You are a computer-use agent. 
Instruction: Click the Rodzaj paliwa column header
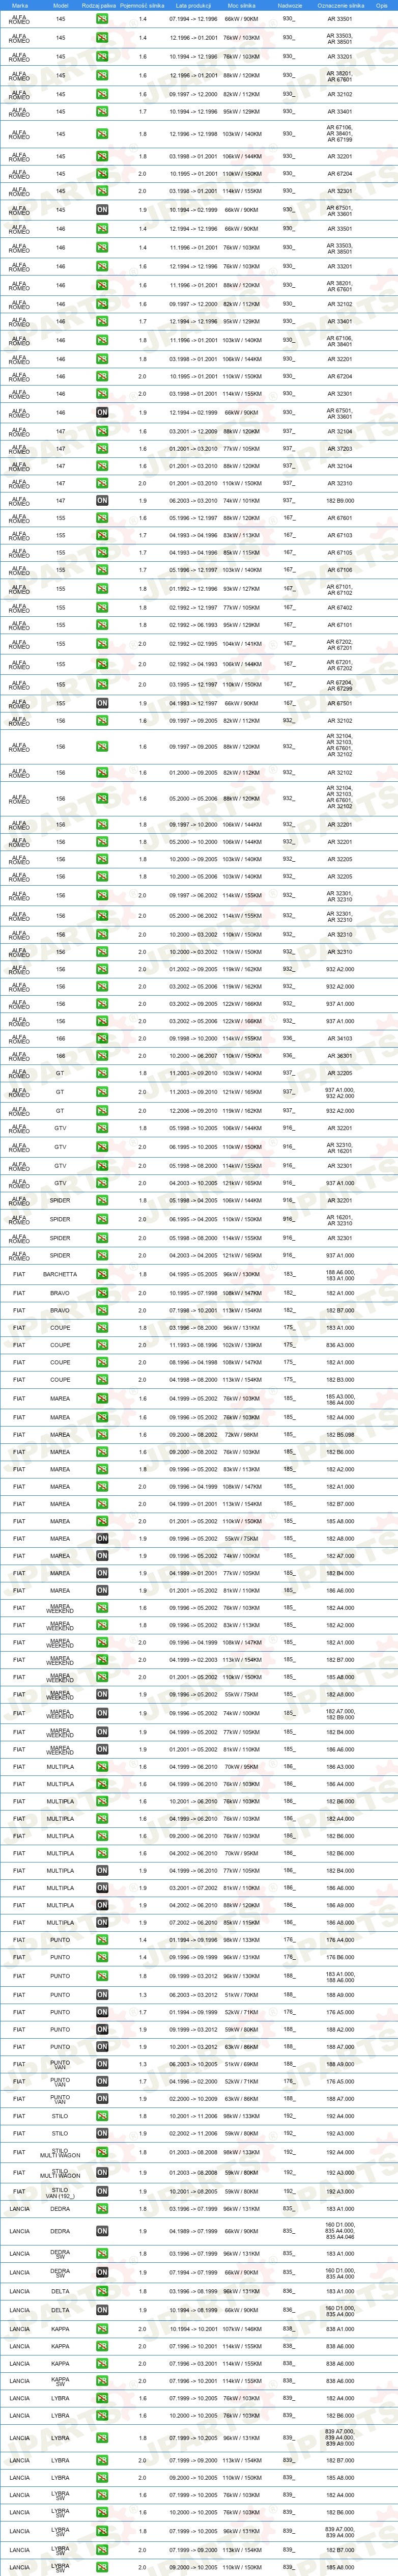tap(99, 5)
